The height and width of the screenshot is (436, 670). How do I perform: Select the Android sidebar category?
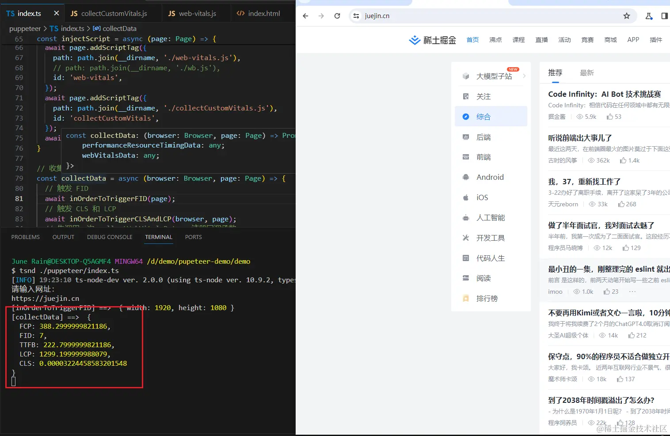pyautogui.click(x=491, y=177)
